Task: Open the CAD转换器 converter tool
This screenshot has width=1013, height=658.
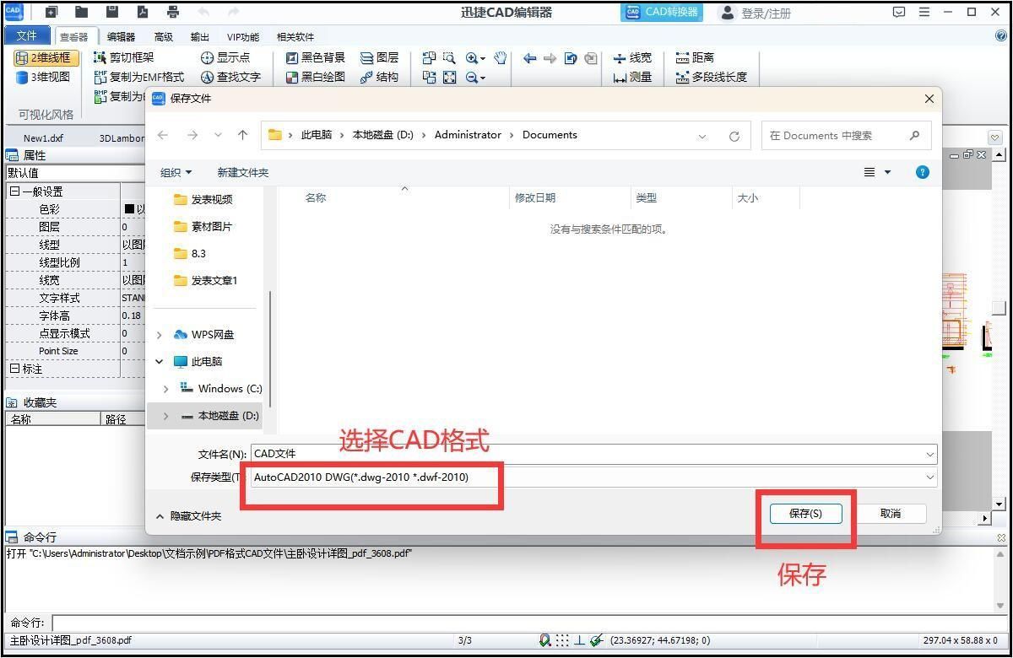Action: pos(664,12)
